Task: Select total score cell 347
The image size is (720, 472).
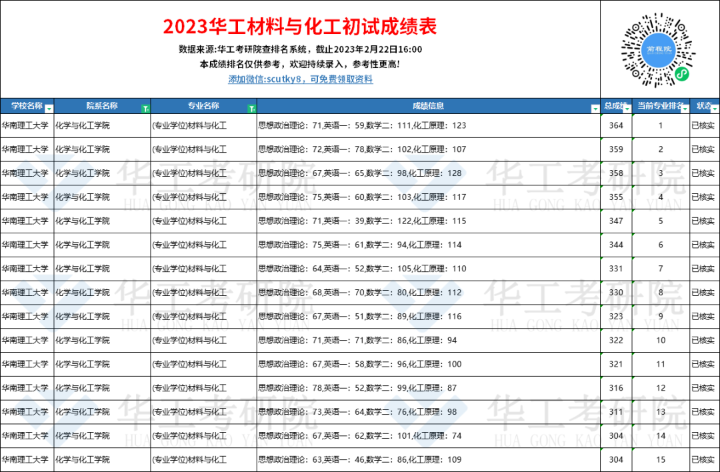Action: click(x=616, y=221)
